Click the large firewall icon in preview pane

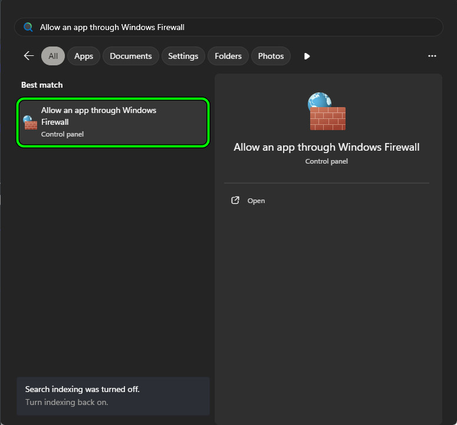click(326, 112)
